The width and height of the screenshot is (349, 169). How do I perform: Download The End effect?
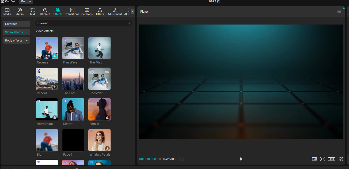tap(81, 87)
